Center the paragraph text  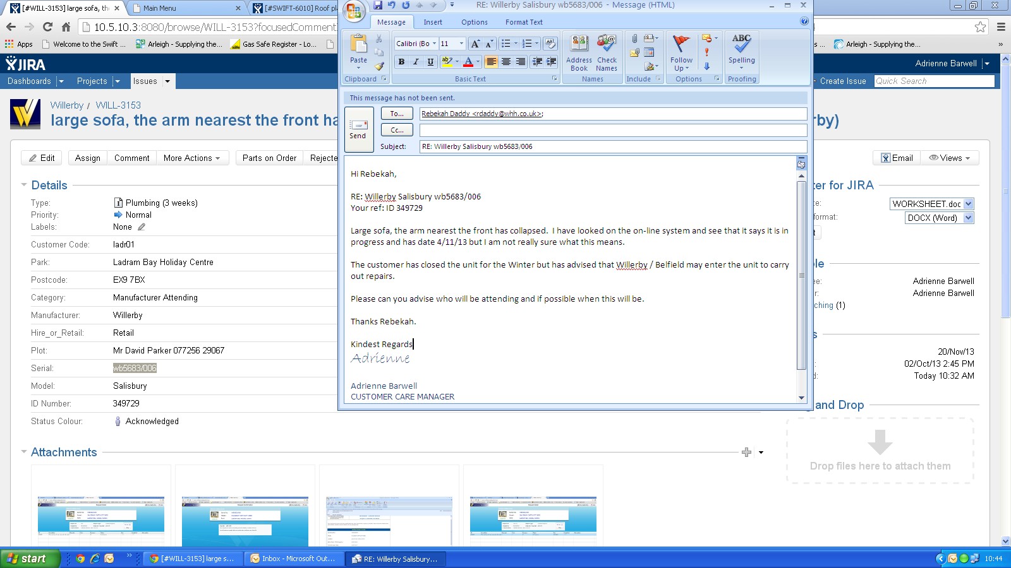pyautogui.click(x=505, y=61)
